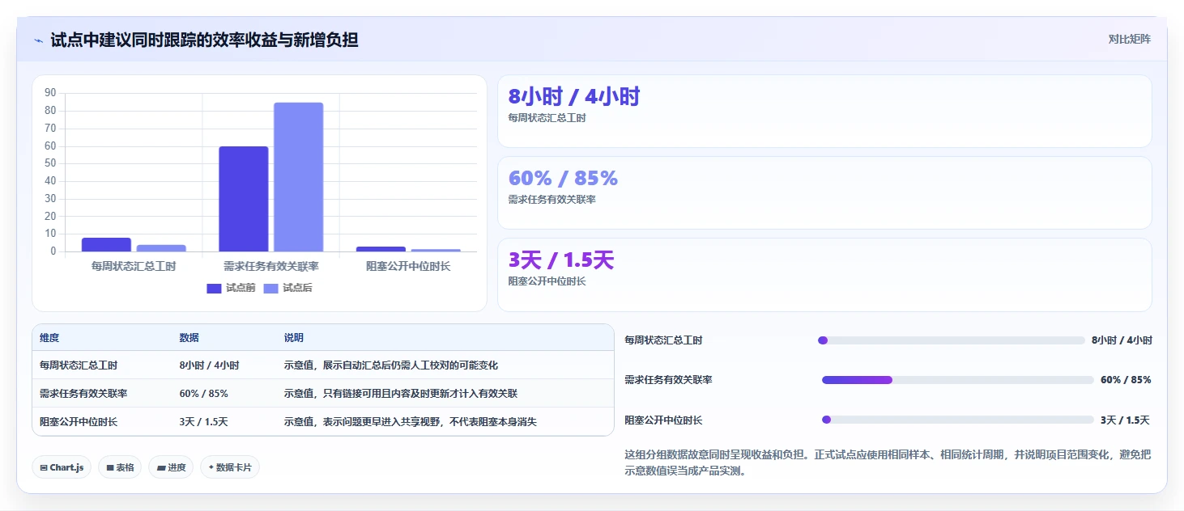The width and height of the screenshot is (1184, 511).
Task: Click the x-axis label 每周状态汇总工时 in the chart
Action: click(134, 266)
